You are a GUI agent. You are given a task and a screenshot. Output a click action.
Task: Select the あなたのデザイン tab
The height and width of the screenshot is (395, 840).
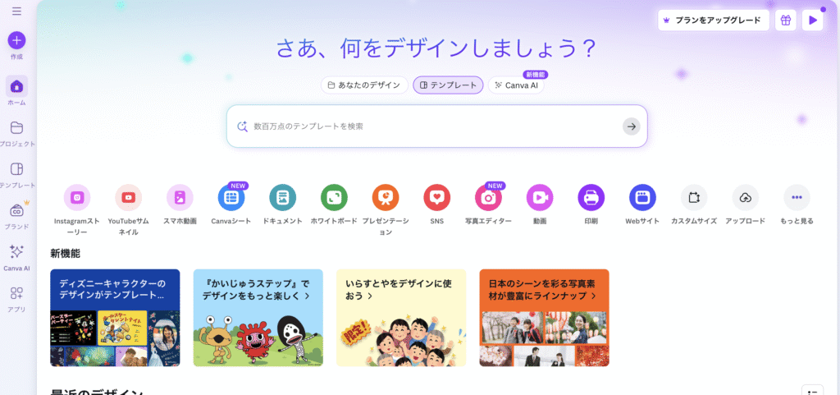coord(364,85)
